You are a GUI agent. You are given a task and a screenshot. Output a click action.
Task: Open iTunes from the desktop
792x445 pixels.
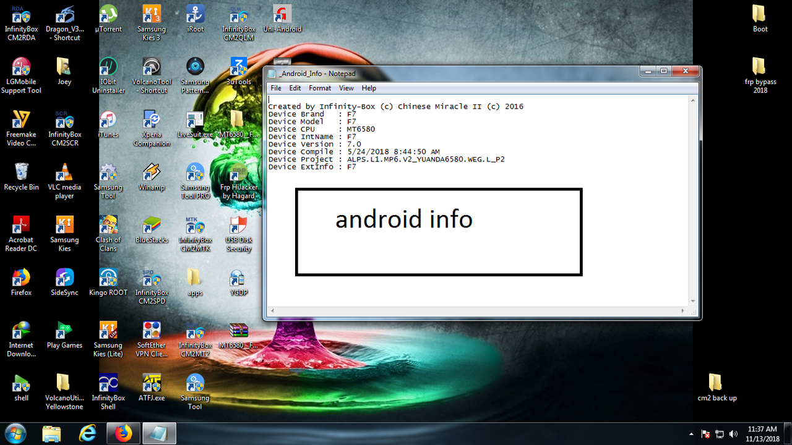[x=108, y=124]
